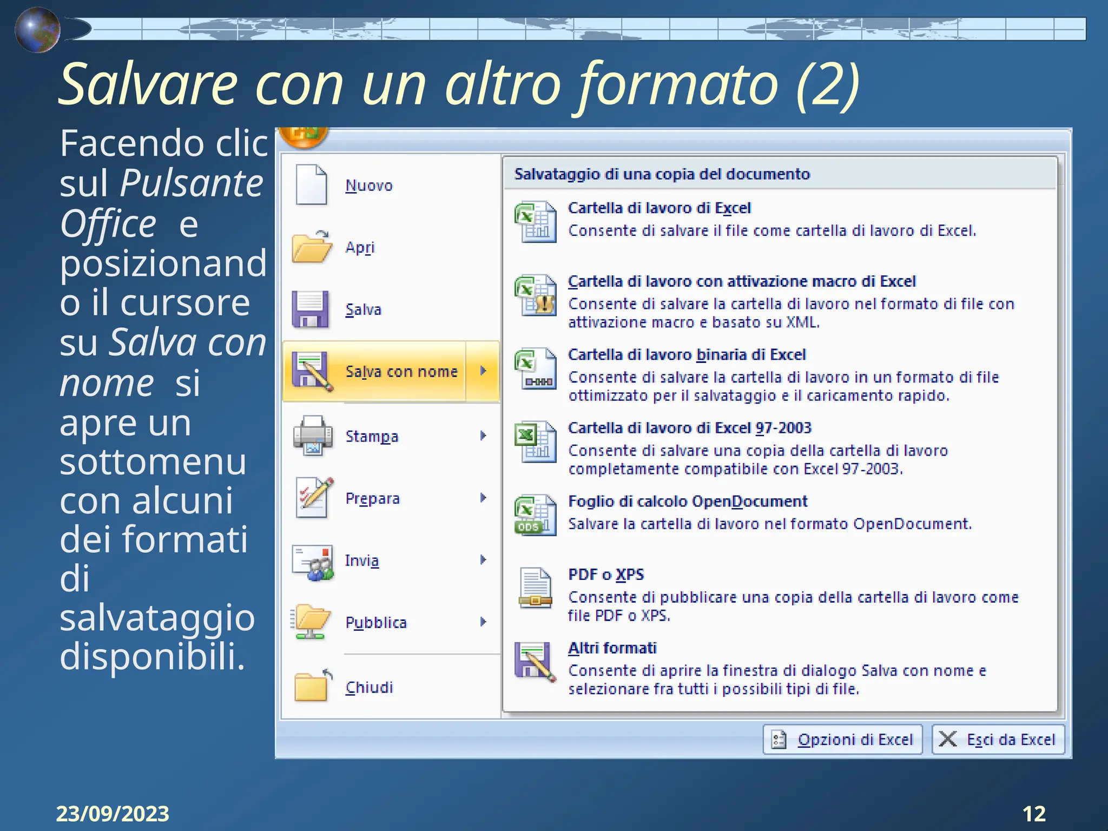Click the 'Salvataggio di una copia del documento' header
Screen dimensions: 1108x831
[662, 174]
